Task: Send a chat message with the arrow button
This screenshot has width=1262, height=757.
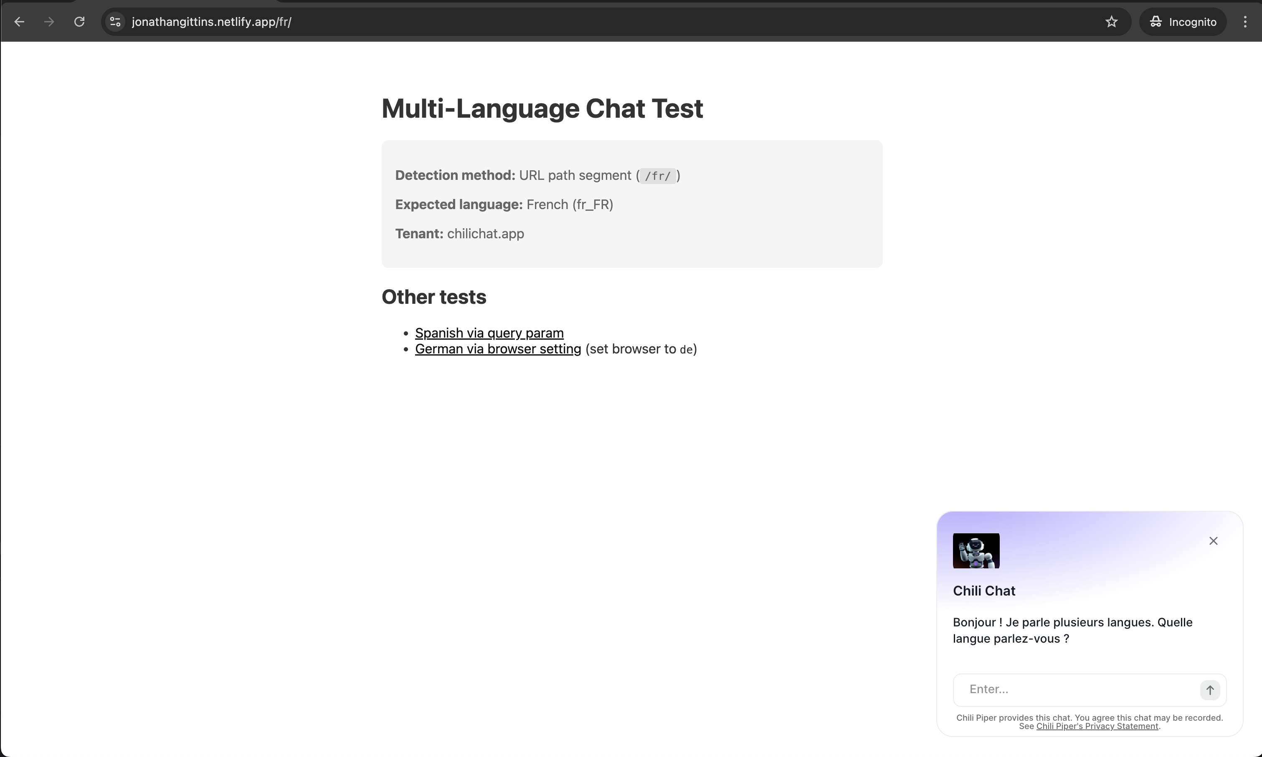Action: pyautogui.click(x=1210, y=690)
